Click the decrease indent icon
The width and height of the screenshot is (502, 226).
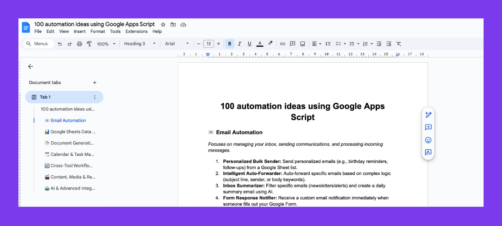379,44
